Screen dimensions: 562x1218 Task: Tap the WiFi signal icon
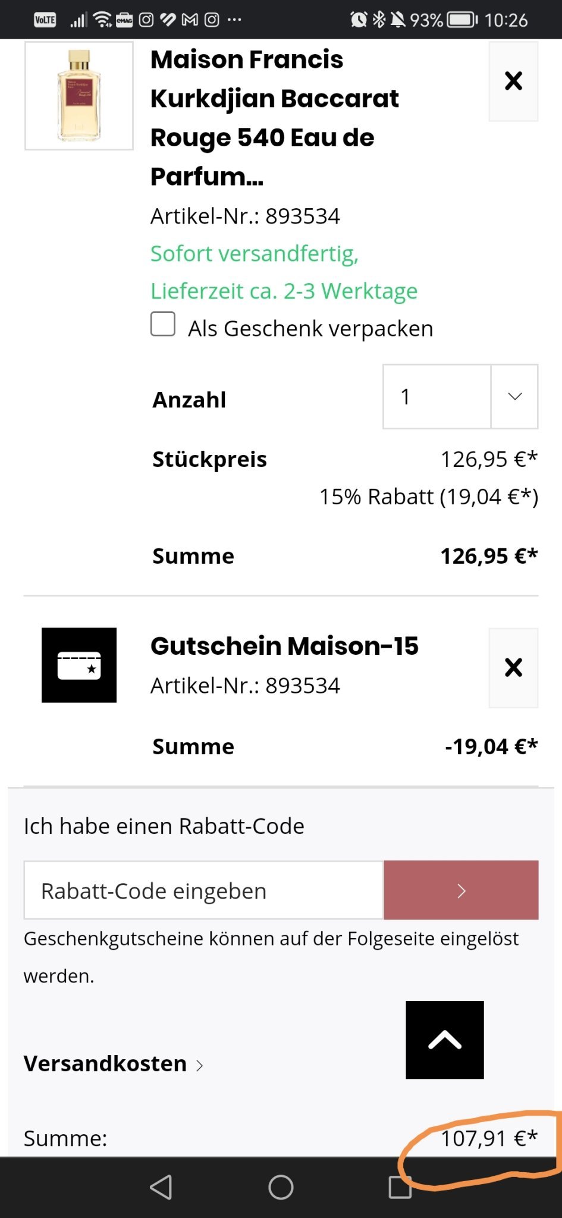click(x=103, y=20)
